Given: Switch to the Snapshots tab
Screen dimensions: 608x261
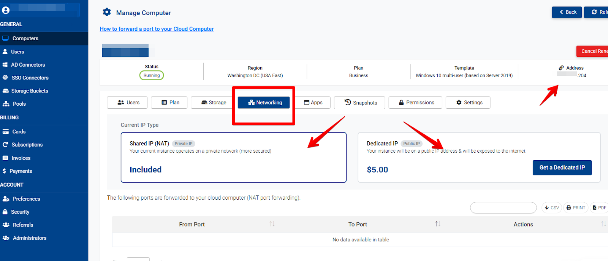Looking at the screenshot, I should point(359,103).
